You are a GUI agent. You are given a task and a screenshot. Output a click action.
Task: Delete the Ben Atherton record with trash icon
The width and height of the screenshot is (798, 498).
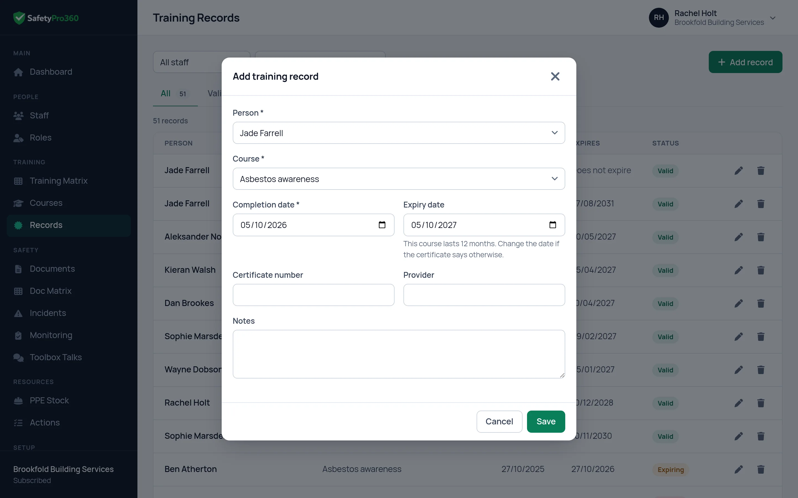761,469
